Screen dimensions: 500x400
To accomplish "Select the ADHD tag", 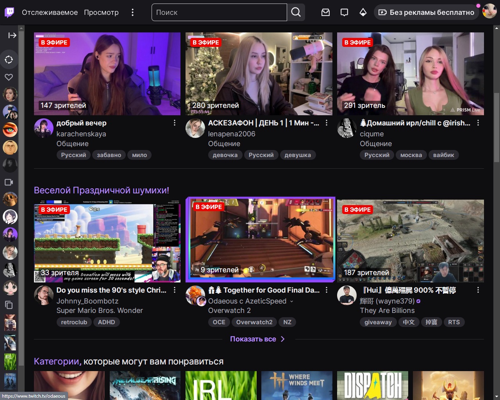I will 107,322.
